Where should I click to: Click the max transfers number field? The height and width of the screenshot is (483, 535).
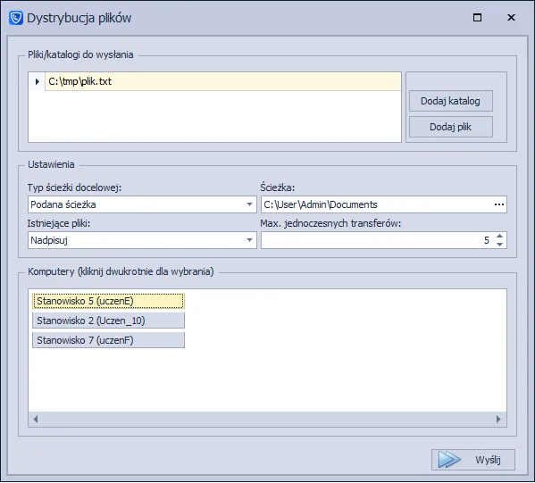click(x=378, y=240)
